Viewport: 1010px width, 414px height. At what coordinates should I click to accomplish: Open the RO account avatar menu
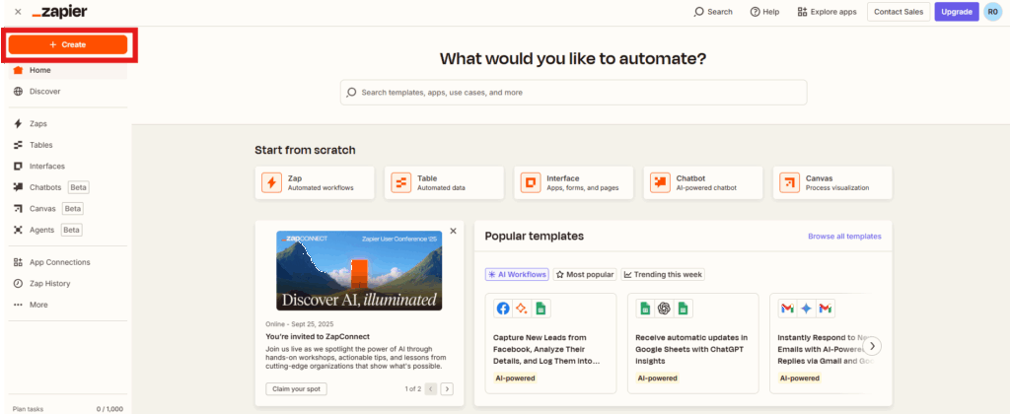992,12
